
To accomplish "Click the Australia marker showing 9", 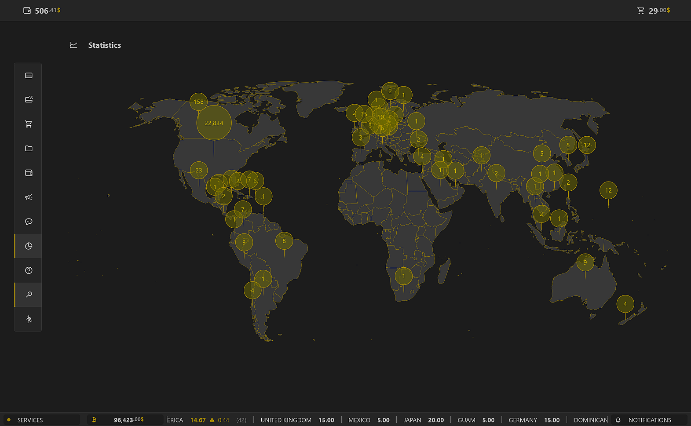I will point(585,262).
